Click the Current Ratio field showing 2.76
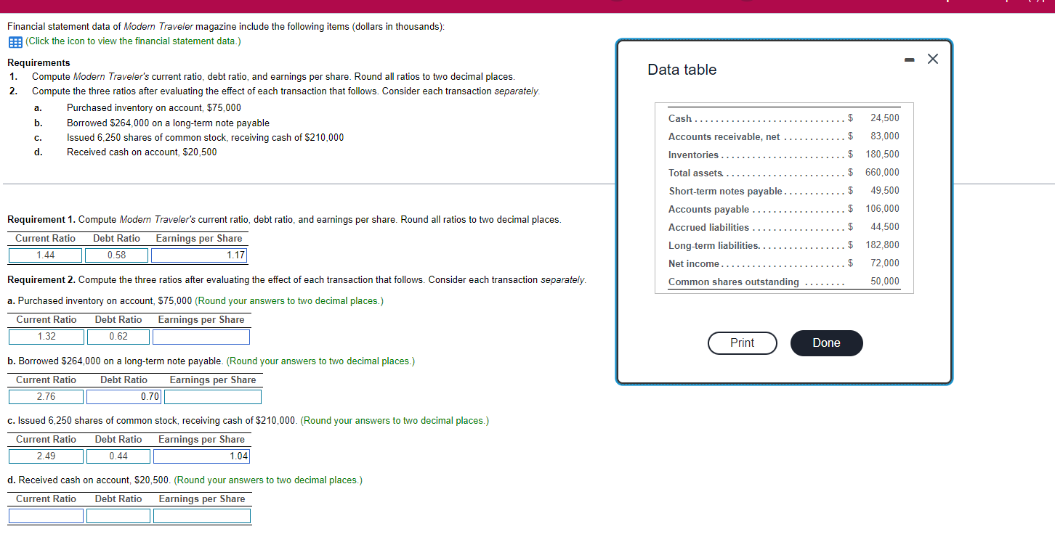Image resolution: width=1055 pixels, height=558 pixels. [46, 396]
